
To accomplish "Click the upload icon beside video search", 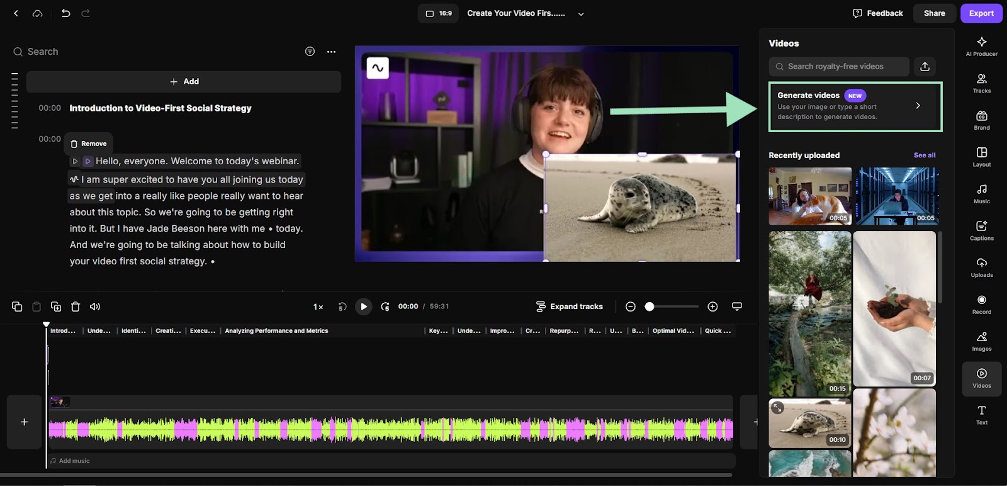I will coord(925,67).
